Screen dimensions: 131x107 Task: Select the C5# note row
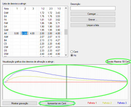[x=34, y=47]
